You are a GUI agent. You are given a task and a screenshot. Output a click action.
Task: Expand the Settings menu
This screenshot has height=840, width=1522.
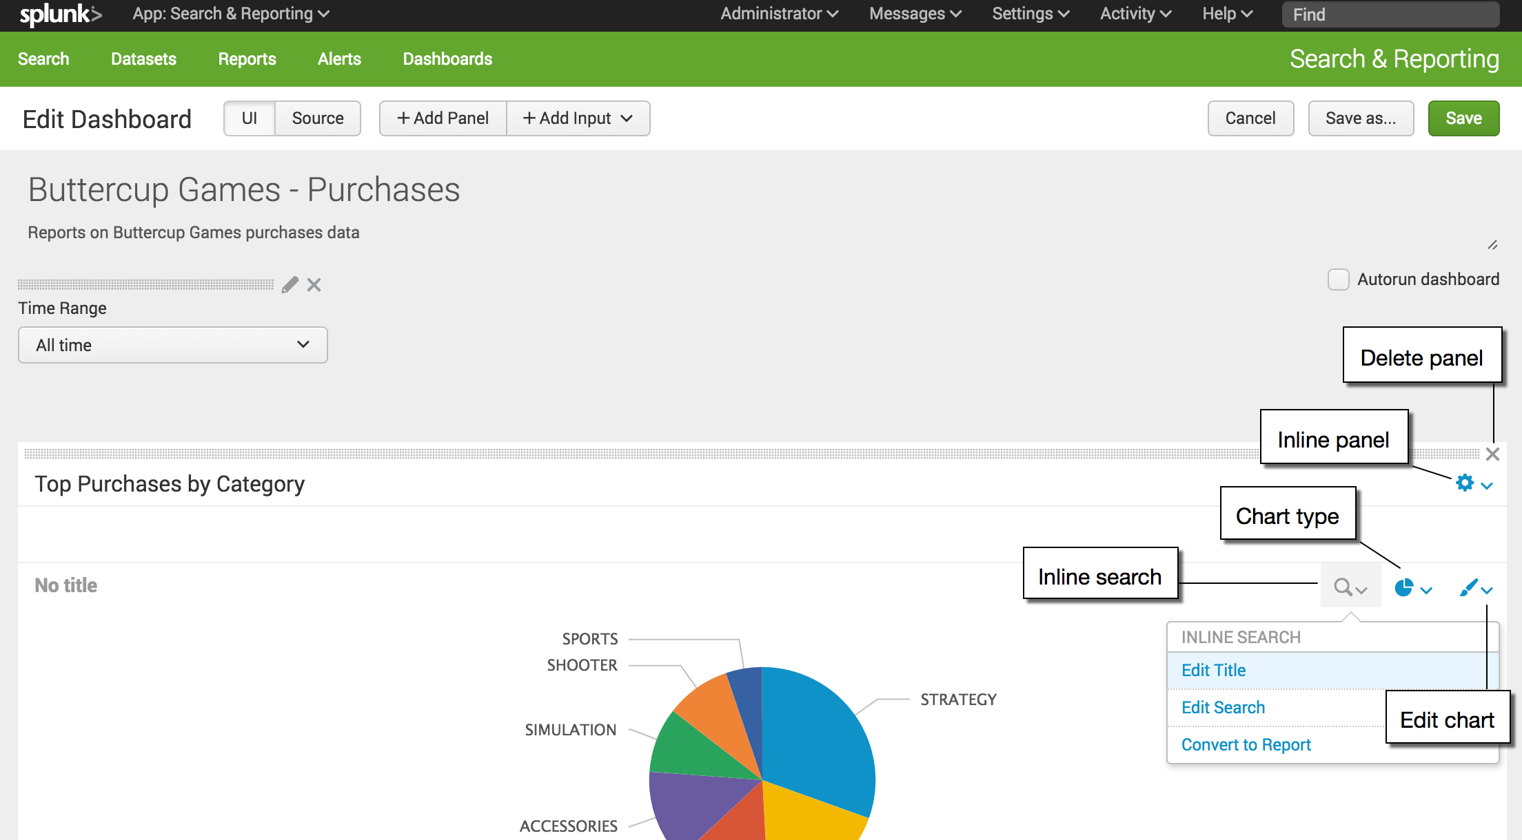click(1031, 14)
